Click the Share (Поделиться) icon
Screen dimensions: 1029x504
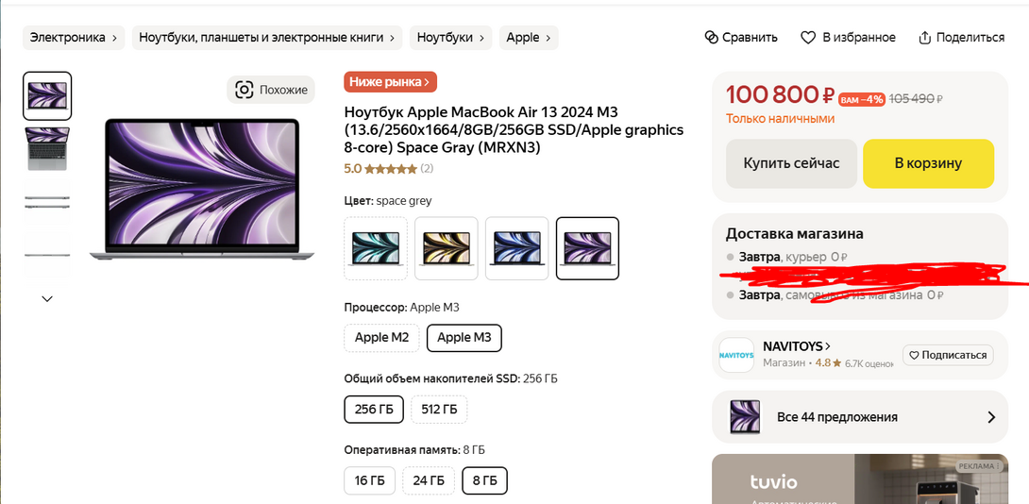pyautogui.click(x=926, y=38)
